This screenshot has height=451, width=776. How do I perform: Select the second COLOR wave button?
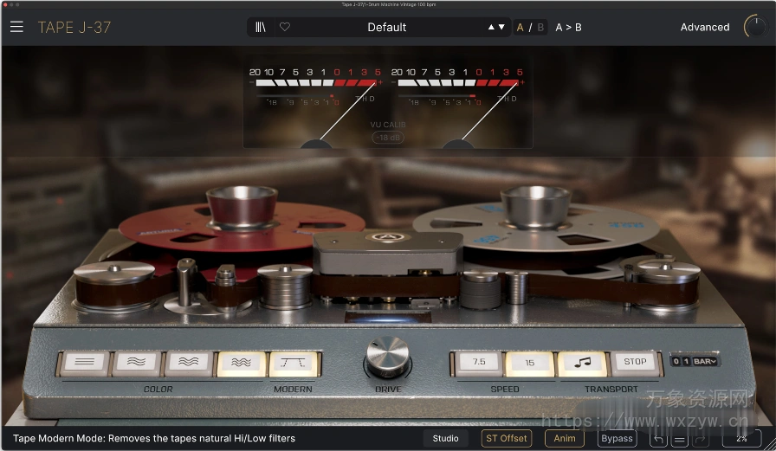(137, 363)
